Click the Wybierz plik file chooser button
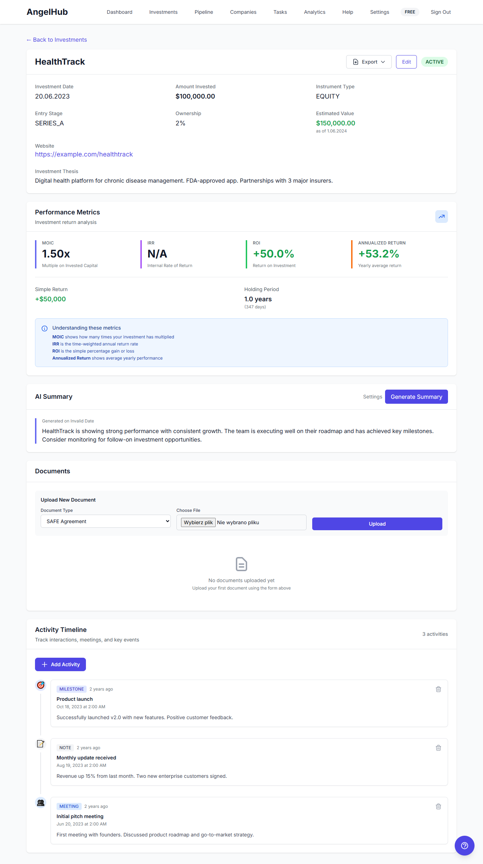483x864 pixels. 198,522
